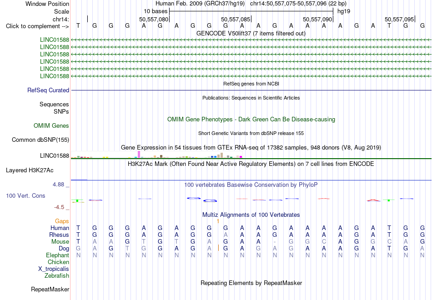The height and width of the screenshot is (300, 432).
Task: Click the orange '1' gap count marker
Action: coord(218,221)
